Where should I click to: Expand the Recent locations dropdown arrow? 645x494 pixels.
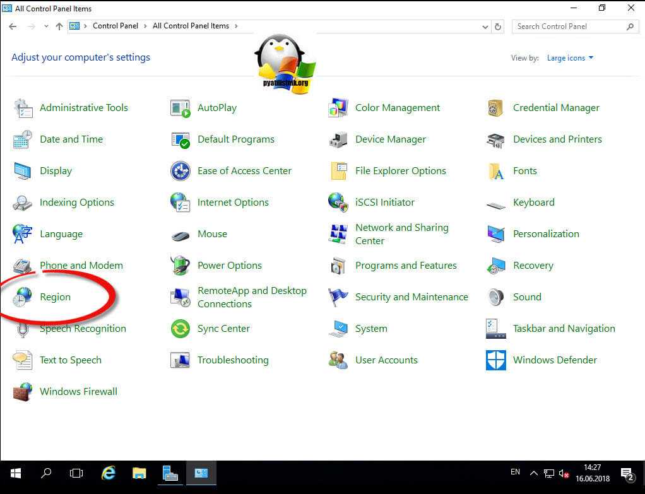pyautogui.click(x=46, y=26)
